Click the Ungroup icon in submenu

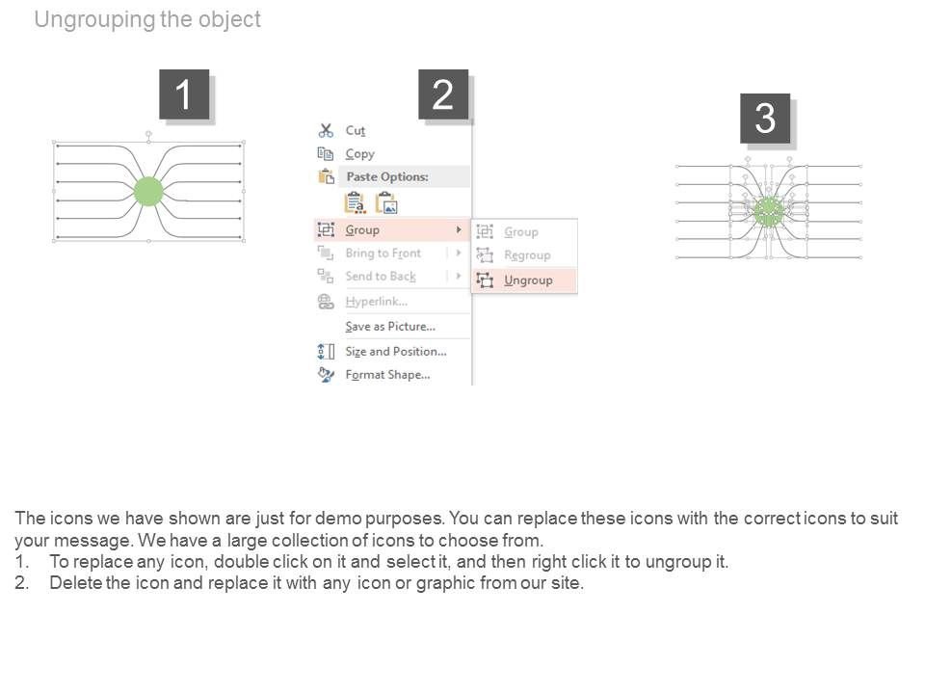[485, 280]
